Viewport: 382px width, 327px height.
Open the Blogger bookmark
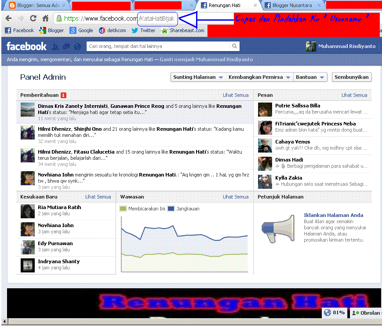click(x=51, y=30)
